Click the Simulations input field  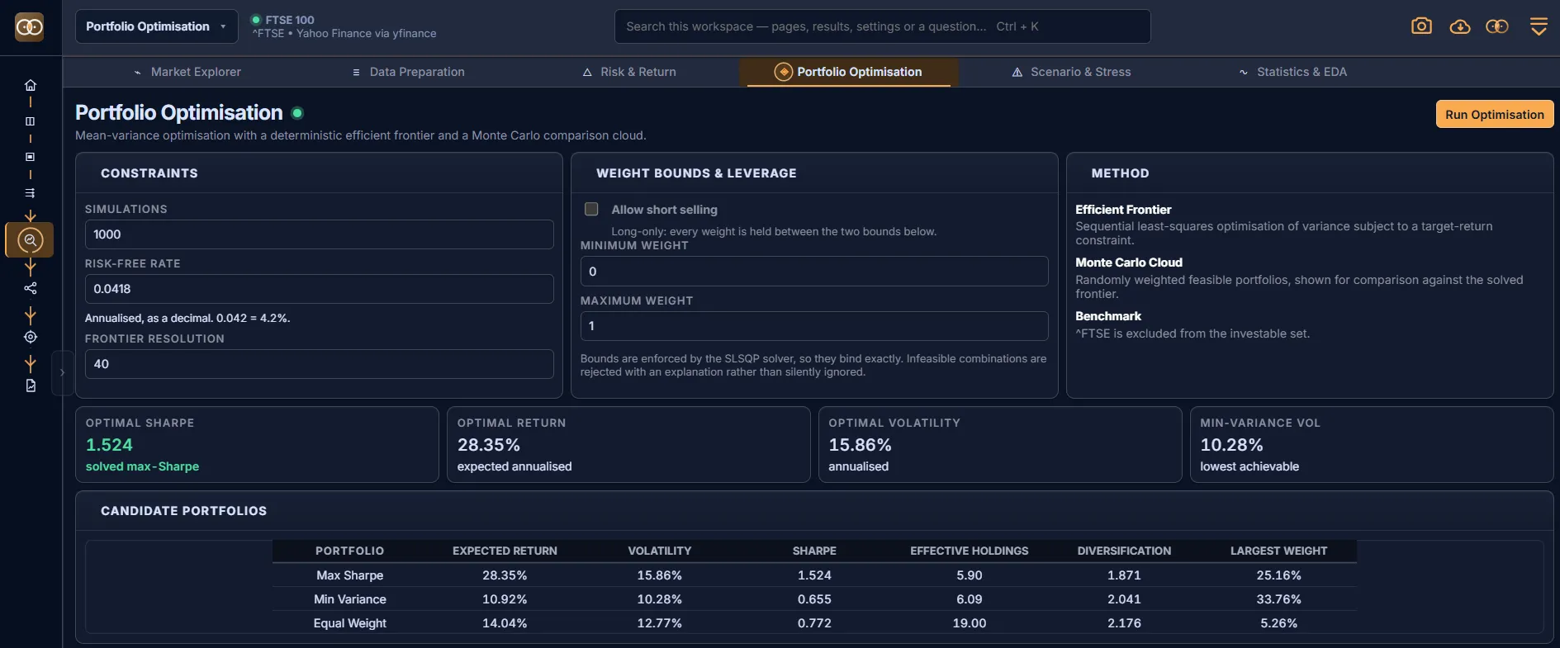319,234
